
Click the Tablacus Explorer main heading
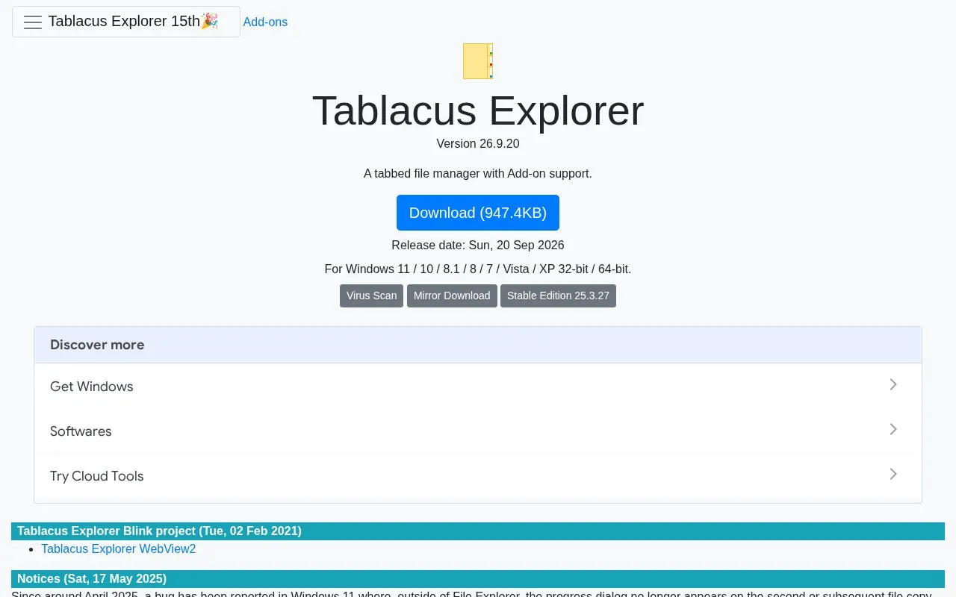478,110
